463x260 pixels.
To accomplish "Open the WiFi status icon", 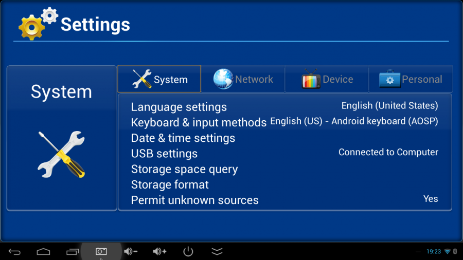I will tap(447, 251).
